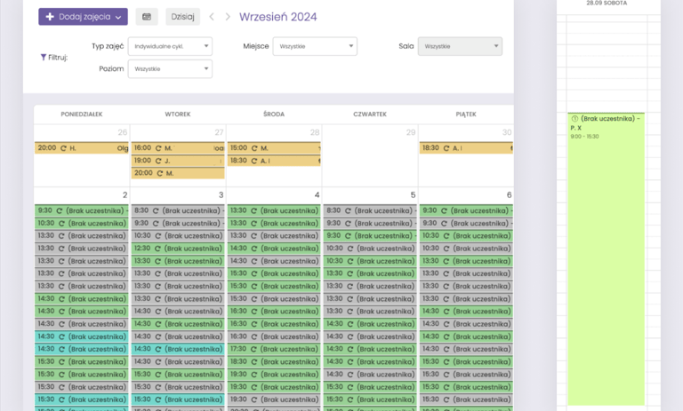
Task: Select day number 5 in the calendar
Action: (413, 194)
